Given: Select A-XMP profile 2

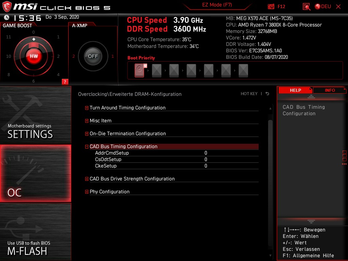Looking at the screenshot, I should tap(73, 56).
